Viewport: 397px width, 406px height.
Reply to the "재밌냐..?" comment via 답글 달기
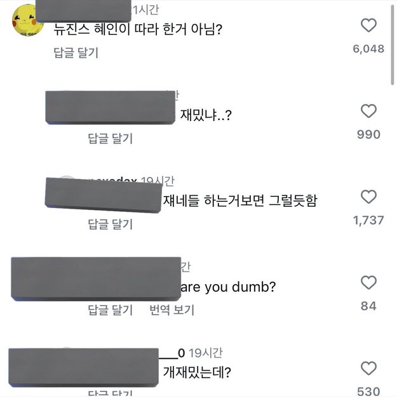point(110,138)
